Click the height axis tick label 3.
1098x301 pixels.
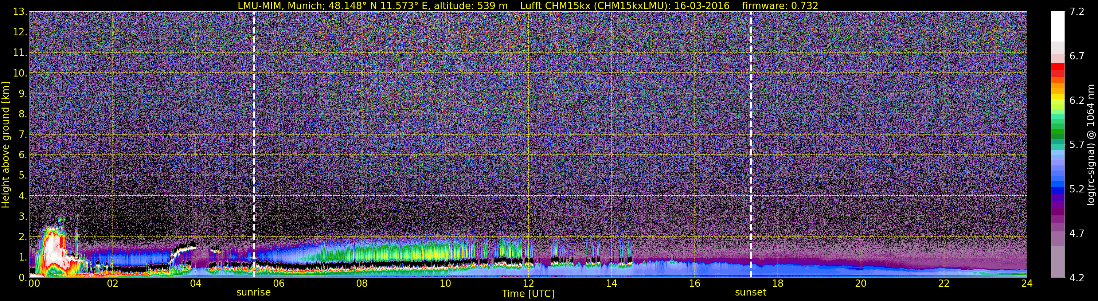tap(23, 216)
